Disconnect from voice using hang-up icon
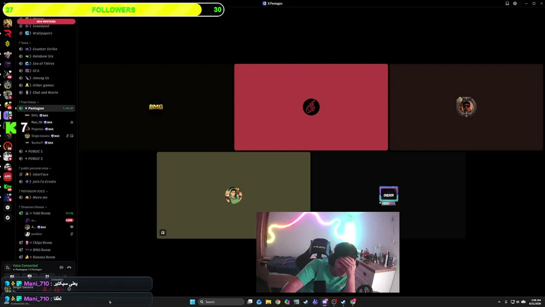Screen dimensions: 545x307 [69, 267]
